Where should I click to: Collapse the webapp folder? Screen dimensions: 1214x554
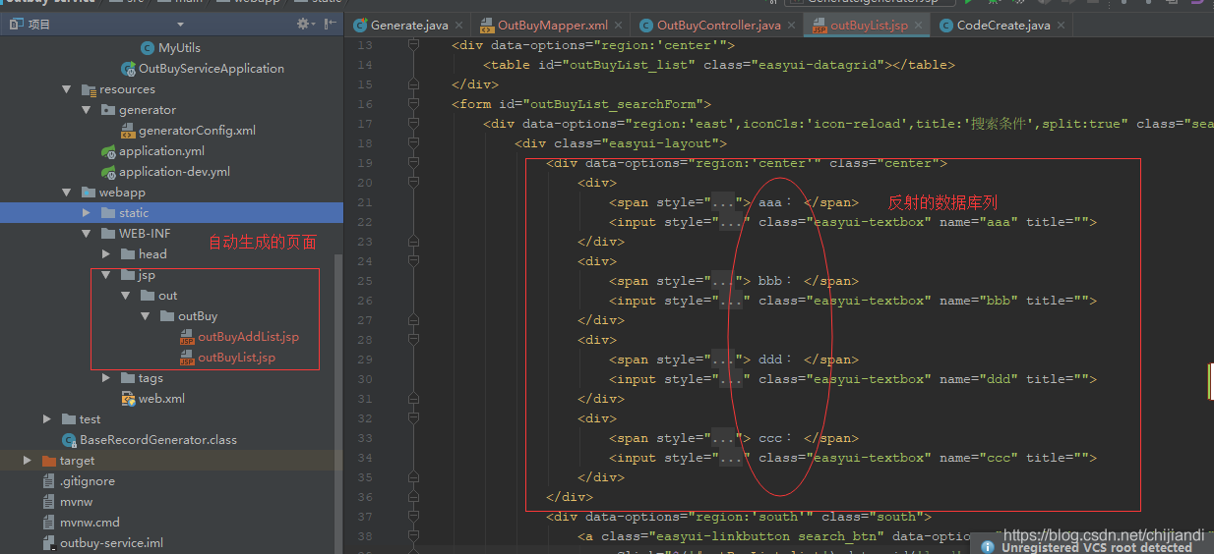[68, 193]
